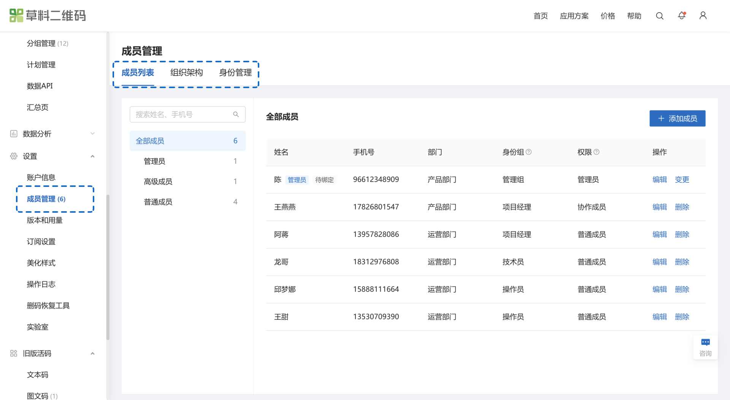The width and height of the screenshot is (730, 400).
Task: Click the sidebar vertical scrollbar
Action: pos(108,267)
